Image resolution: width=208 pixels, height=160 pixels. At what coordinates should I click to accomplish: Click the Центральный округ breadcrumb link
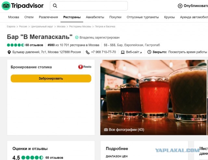click(42, 26)
